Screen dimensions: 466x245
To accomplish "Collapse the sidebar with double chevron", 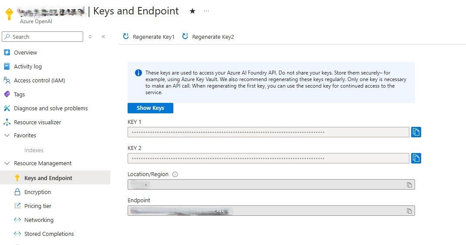I will 103,37.
